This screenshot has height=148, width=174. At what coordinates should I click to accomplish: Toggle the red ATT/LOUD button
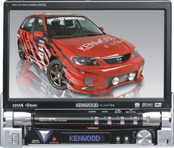(x=54, y=139)
